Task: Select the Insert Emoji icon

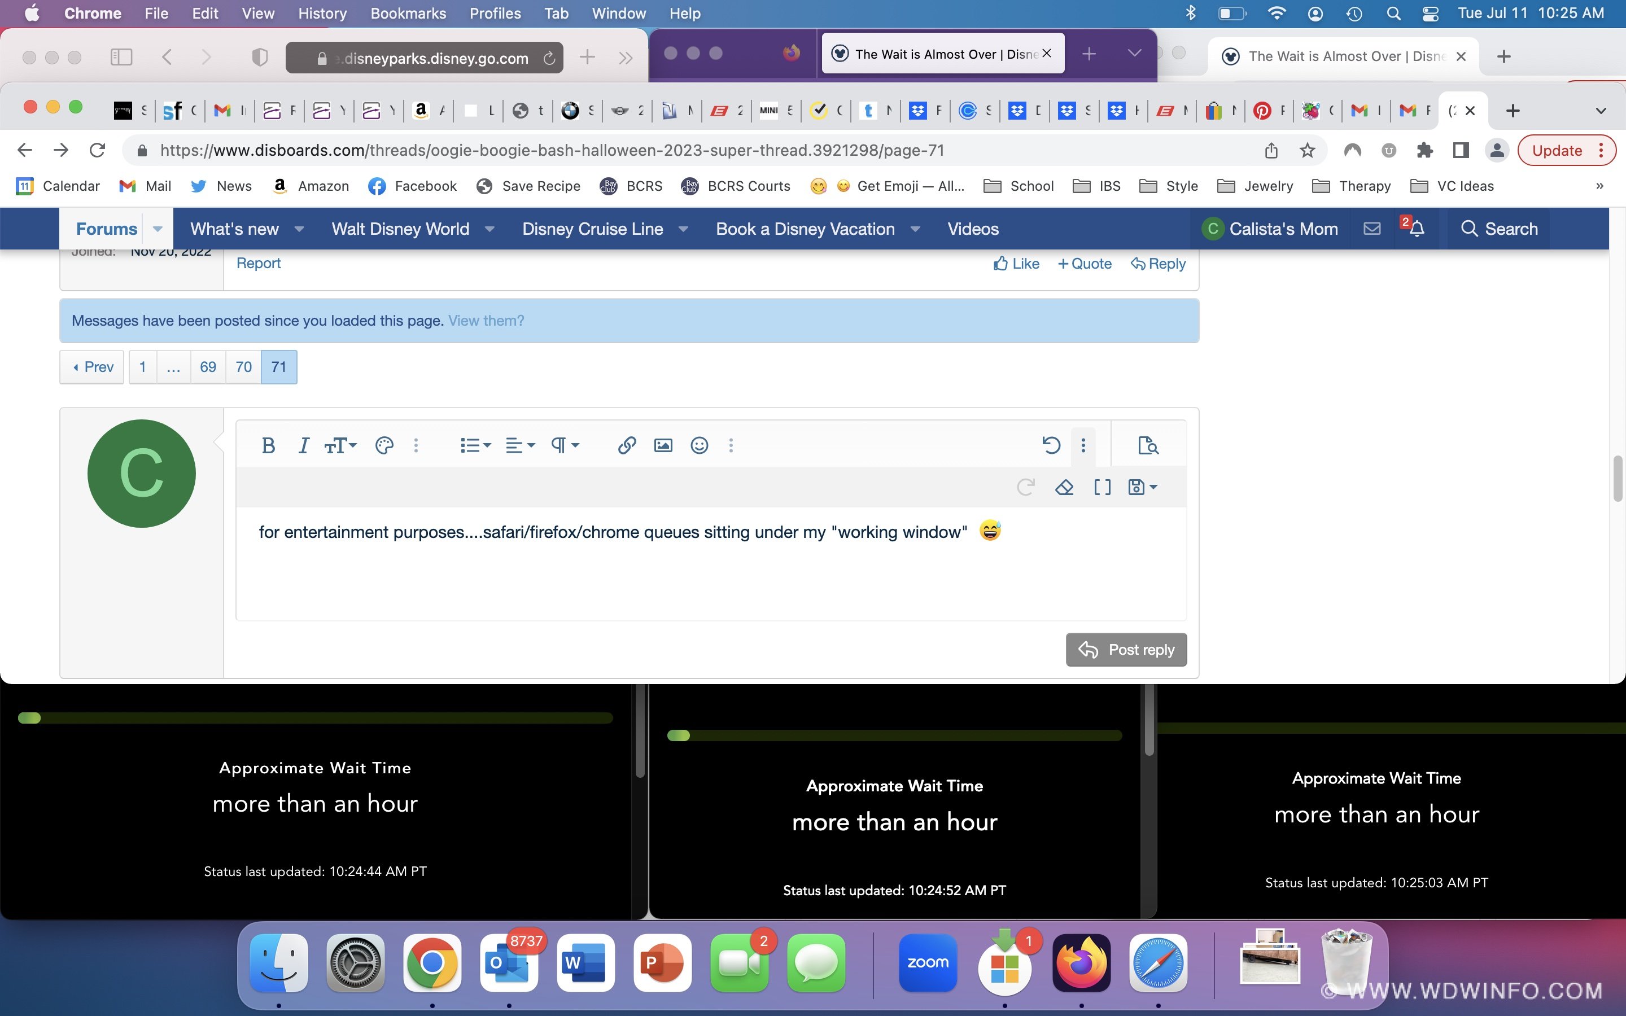Action: coord(698,445)
